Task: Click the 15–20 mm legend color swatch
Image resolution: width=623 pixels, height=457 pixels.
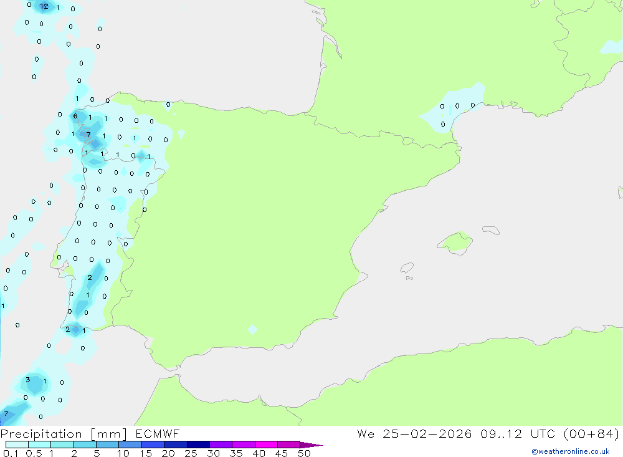Action: [153, 445]
